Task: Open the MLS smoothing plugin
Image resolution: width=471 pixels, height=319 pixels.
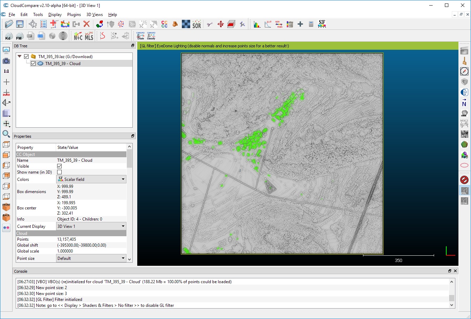Action: 89,36
